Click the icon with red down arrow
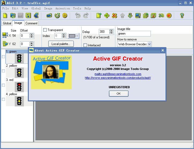The height and width of the screenshot is (149, 194). (x=153, y=16)
